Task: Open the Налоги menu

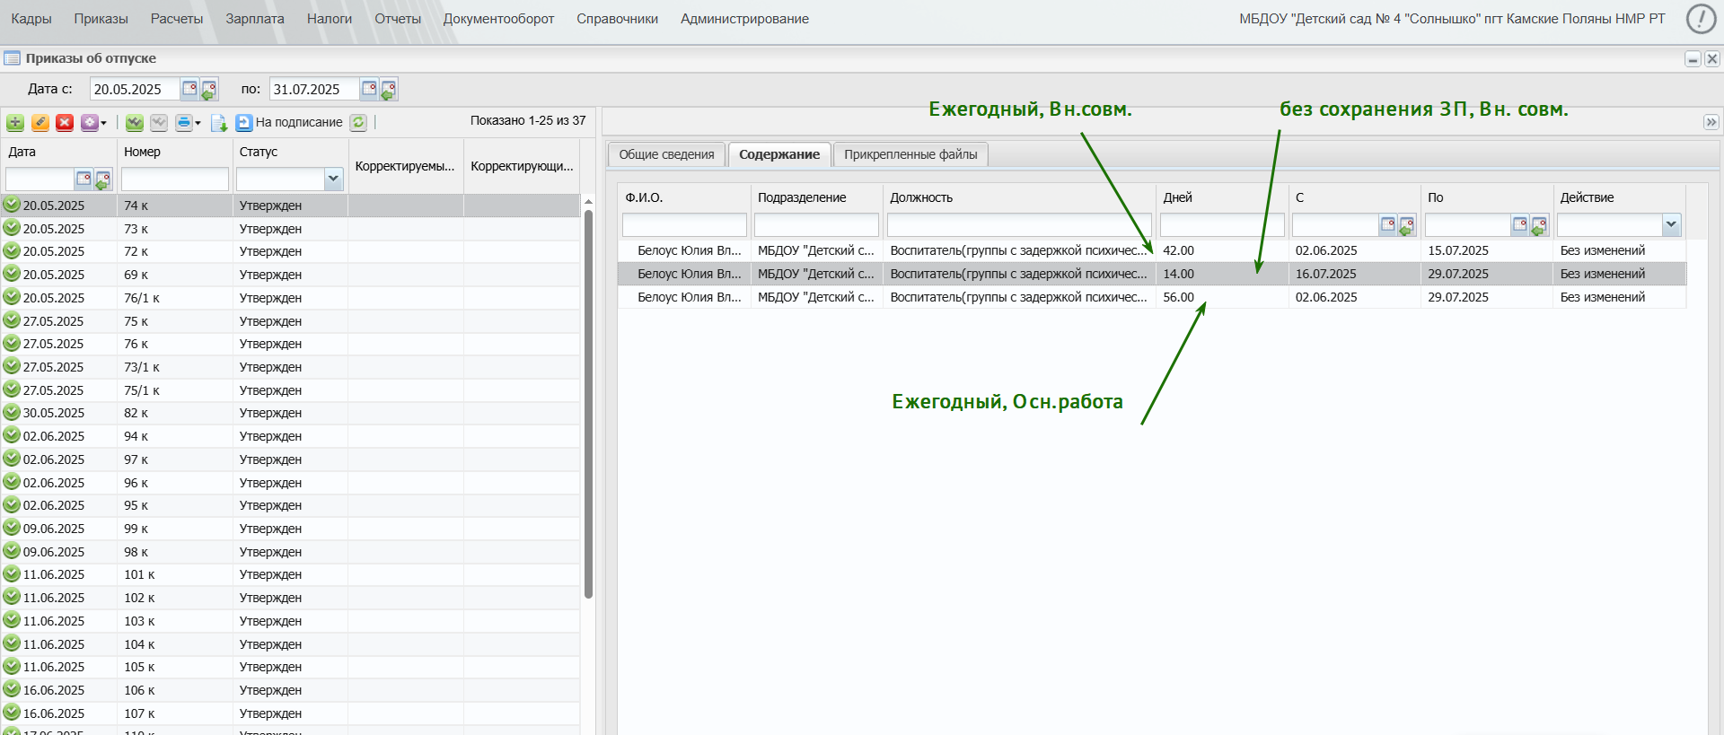Action: pos(330,19)
